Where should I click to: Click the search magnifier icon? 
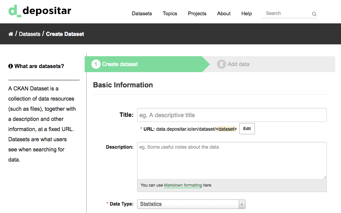314,14
